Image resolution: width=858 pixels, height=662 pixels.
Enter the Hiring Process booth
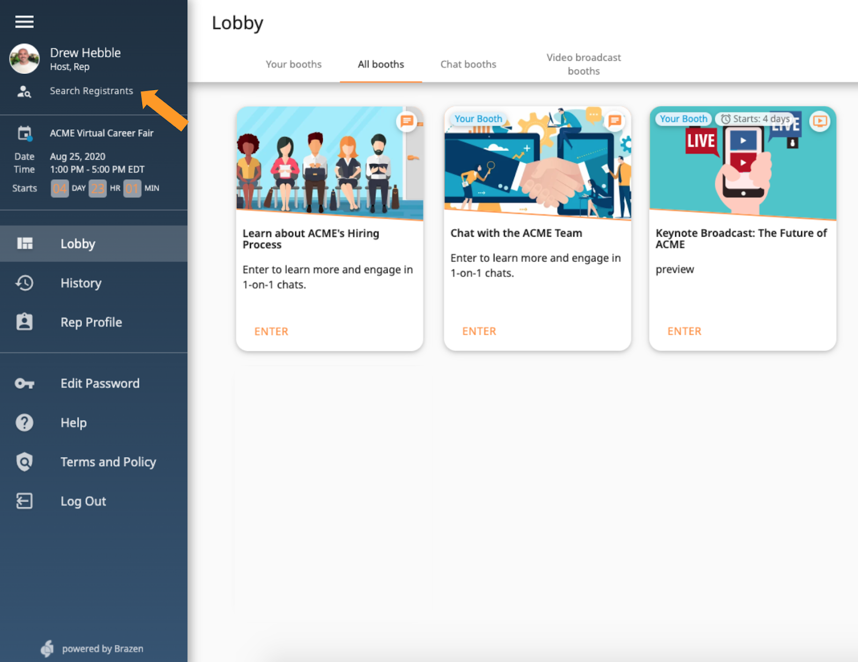coord(271,332)
